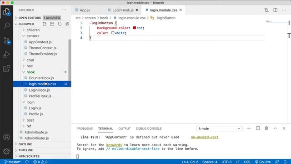291x164 pixels.
Task: Click the New File icon in BLOGWEB header
Action: click(45, 24)
